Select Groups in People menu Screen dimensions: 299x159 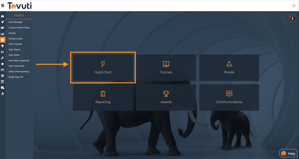pyautogui.click(x=12, y=33)
